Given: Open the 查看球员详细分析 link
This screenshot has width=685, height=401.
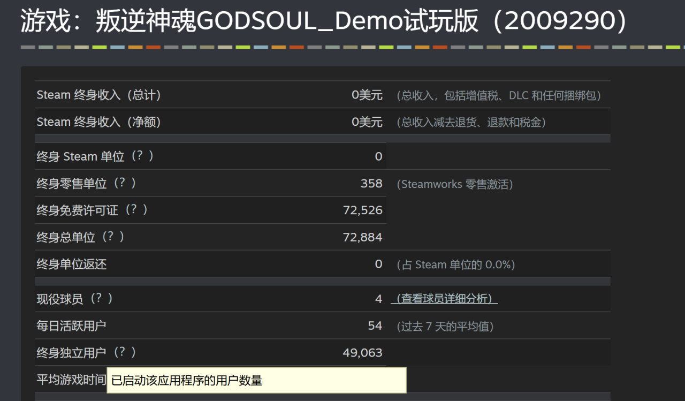Looking at the screenshot, I should tap(444, 299).
